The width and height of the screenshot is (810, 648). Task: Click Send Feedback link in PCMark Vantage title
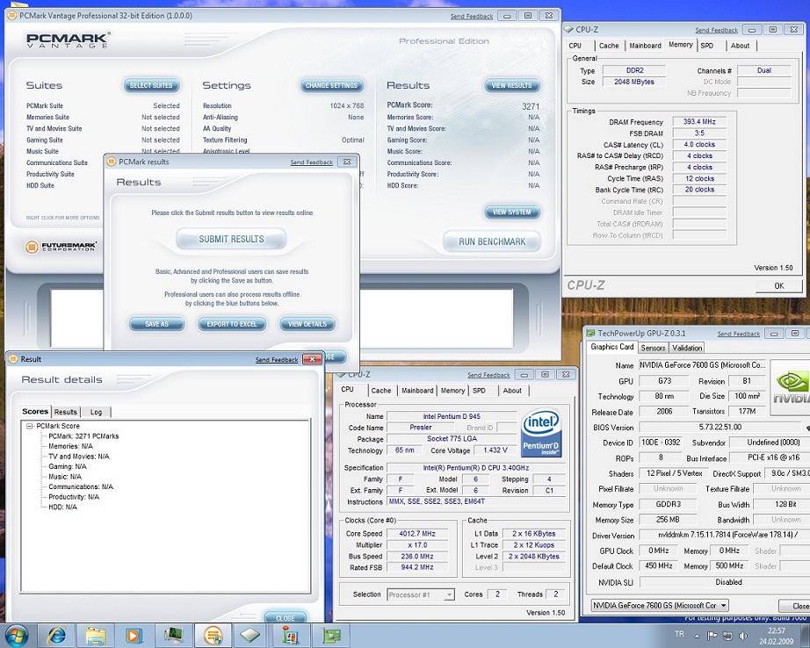pos(471,17)
